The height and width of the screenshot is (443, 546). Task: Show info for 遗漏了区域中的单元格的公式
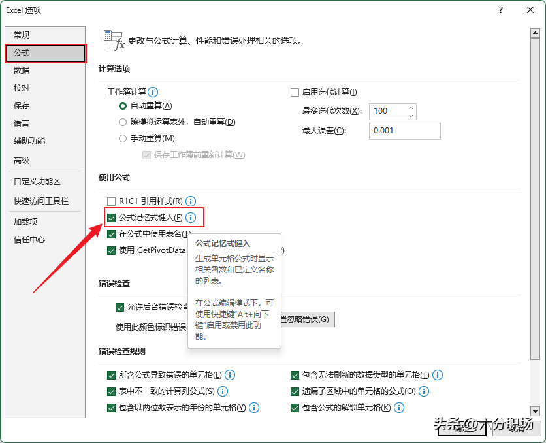(x=424, y=391)
